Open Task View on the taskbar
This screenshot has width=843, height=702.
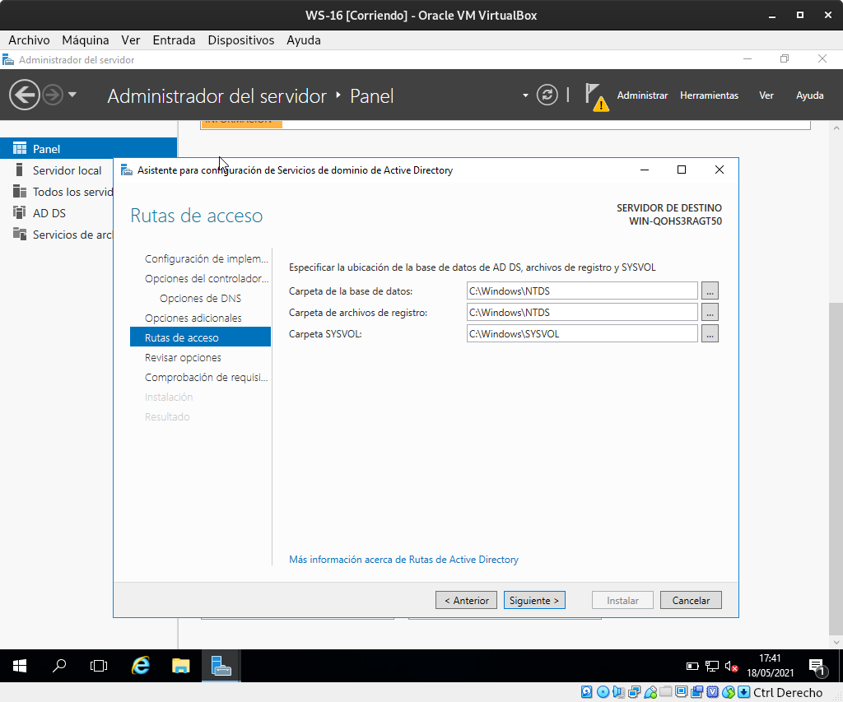coord(99,666)
